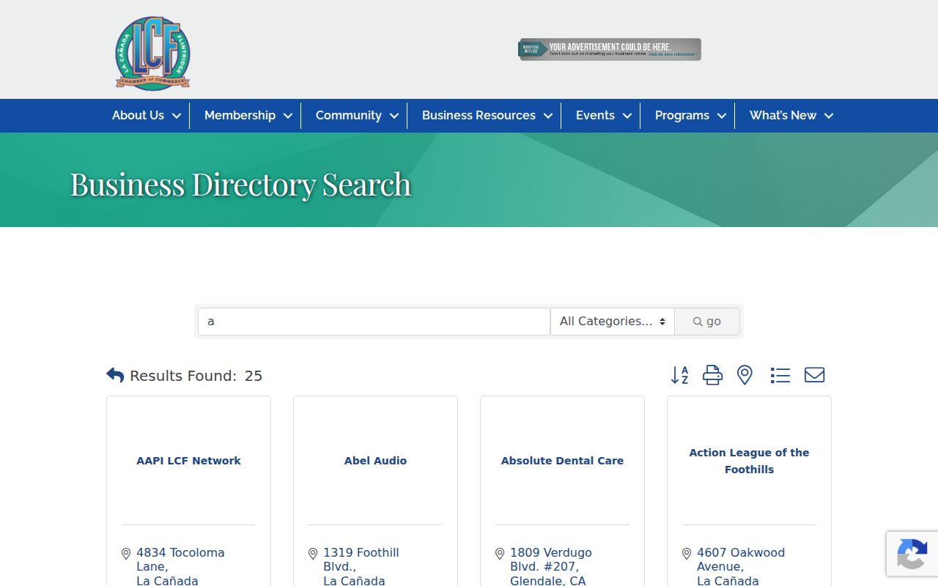Expand the Community chevron
938x586 pixels.
(x=394, y=116)
